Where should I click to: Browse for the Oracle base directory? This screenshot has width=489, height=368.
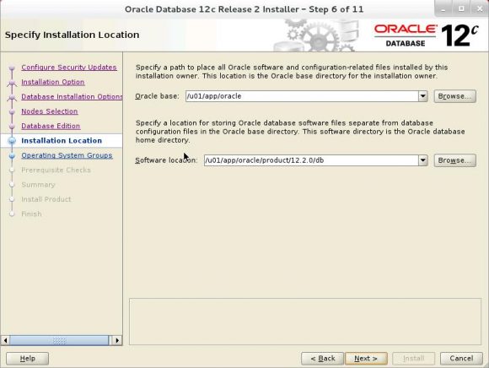[x=455, y=96]
